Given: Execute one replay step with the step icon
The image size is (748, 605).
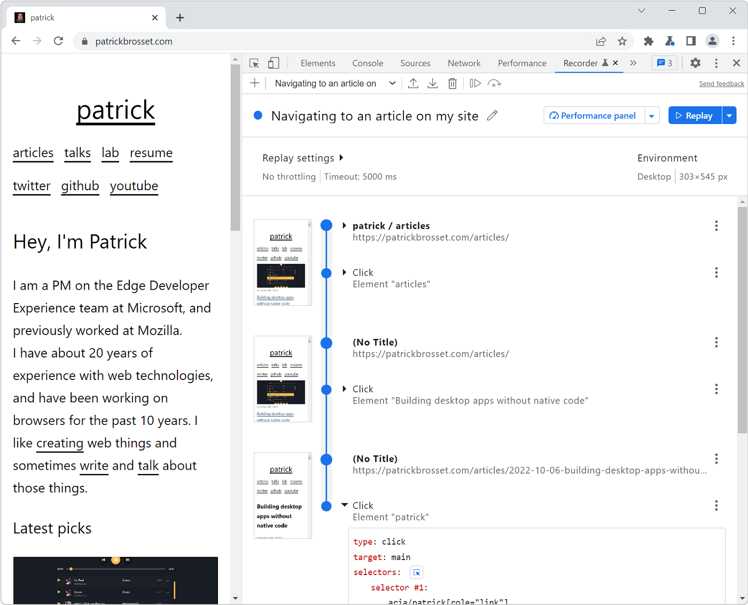Looking at the screenshot, I should (x=474, y=83).
